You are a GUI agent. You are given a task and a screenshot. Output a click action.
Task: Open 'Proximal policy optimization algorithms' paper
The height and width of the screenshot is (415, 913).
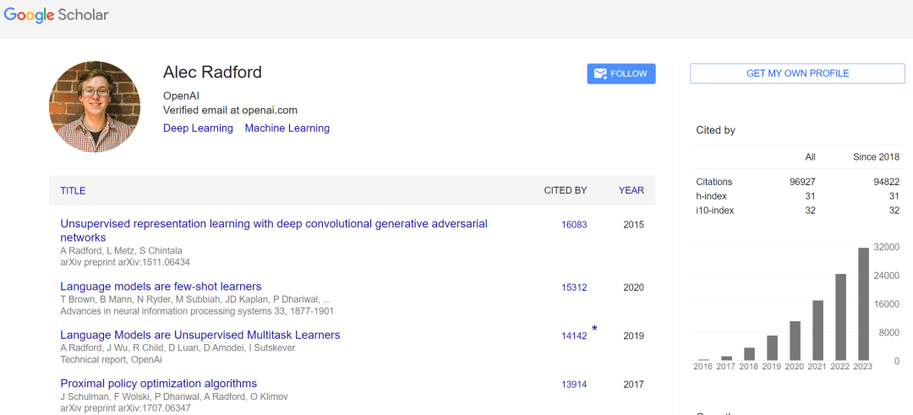pos(158,384)
